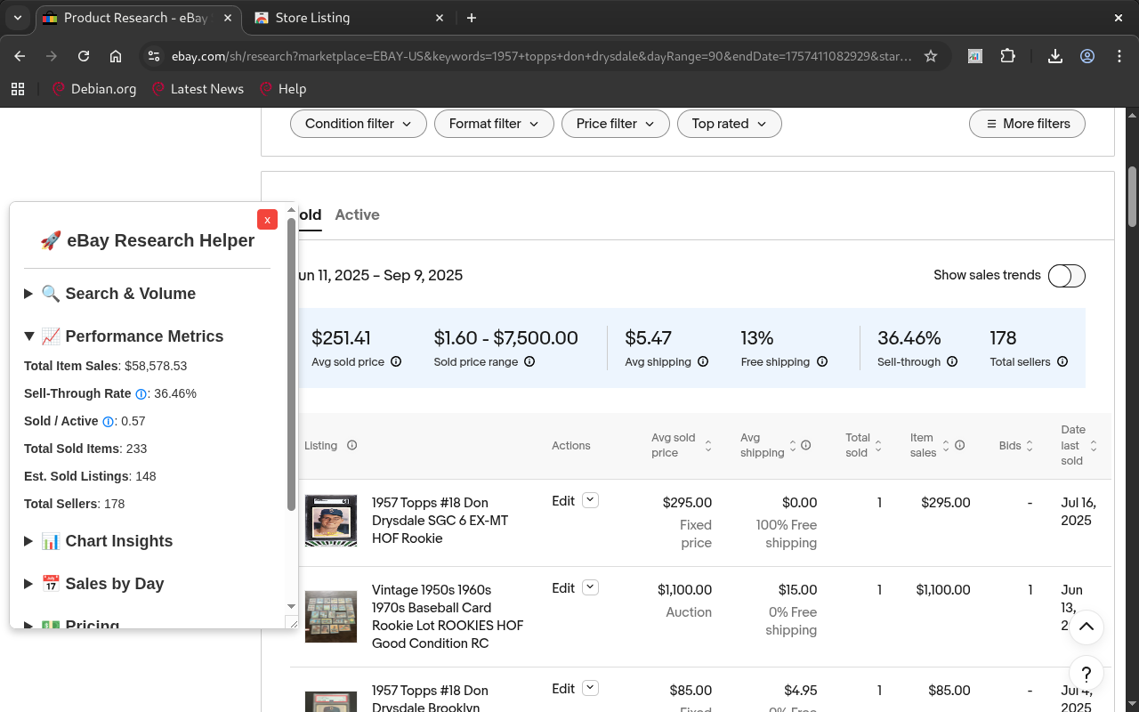Collapse the Performance Metrics section
1139x712 pixels.
[124, 336]
